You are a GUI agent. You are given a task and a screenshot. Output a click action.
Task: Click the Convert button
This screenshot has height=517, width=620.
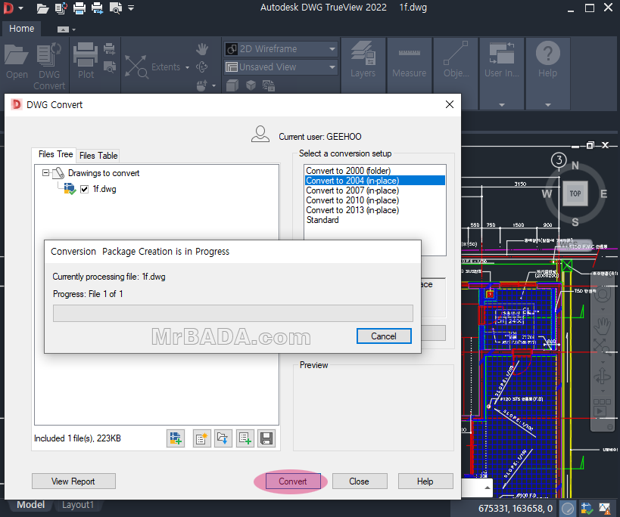(293, 481)
